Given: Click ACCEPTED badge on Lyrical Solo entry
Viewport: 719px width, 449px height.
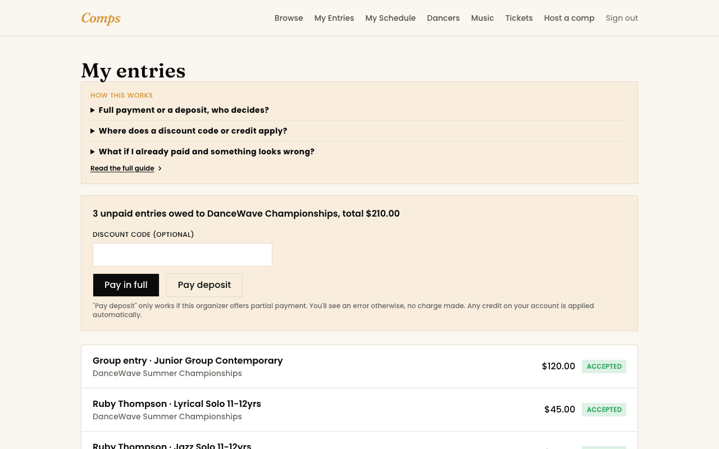Looking at the screenshot, I should pyautogui.click(x=604, y=410).
